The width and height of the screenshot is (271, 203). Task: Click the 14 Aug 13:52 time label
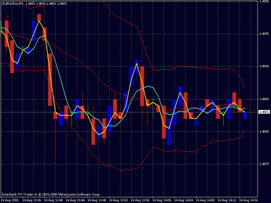(x=118, y=200)
